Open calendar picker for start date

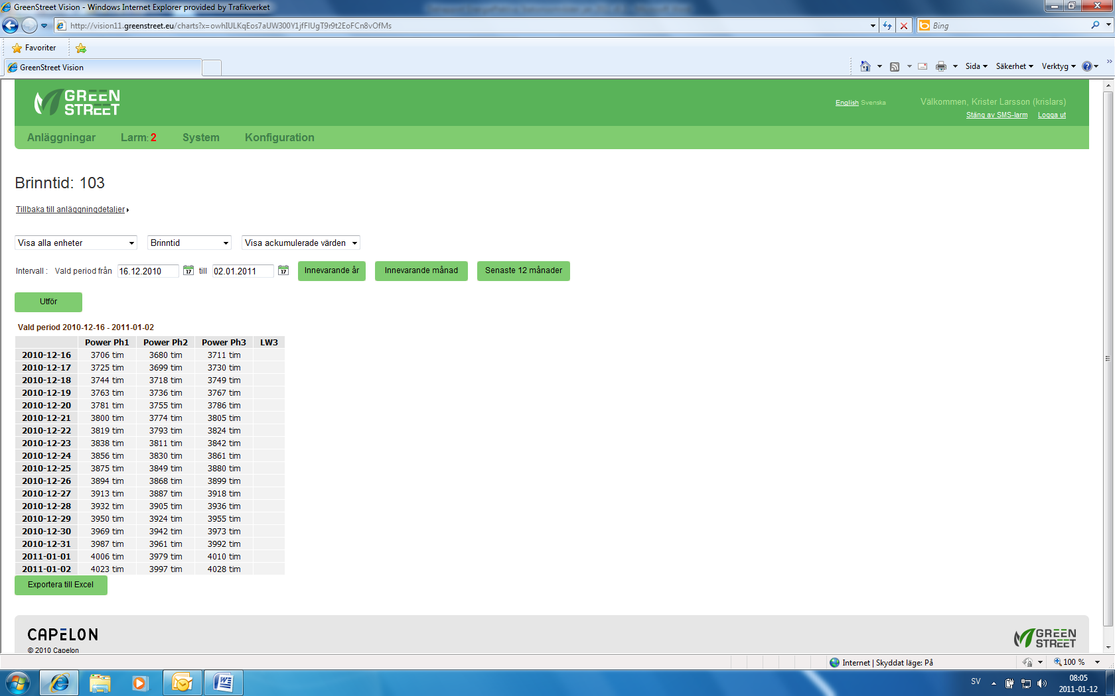point(188,270)
